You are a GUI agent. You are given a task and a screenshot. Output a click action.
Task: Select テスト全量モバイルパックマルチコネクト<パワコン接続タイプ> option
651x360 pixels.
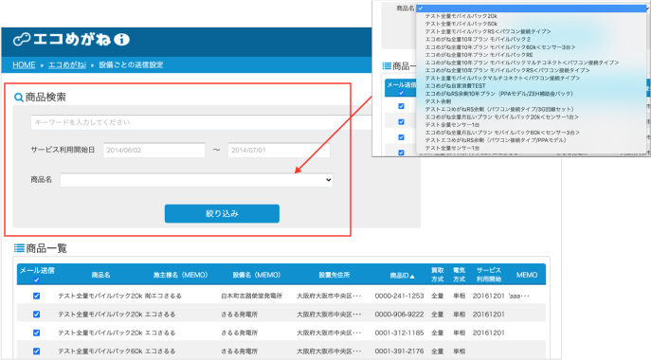click(502, 78)
